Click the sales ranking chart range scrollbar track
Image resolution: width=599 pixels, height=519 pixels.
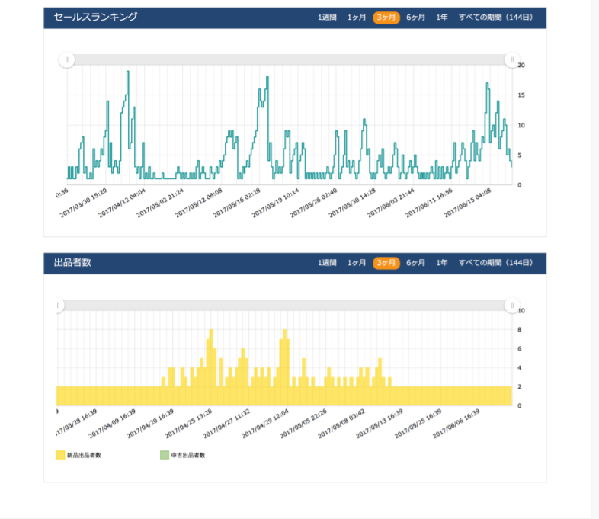(290, 59)
